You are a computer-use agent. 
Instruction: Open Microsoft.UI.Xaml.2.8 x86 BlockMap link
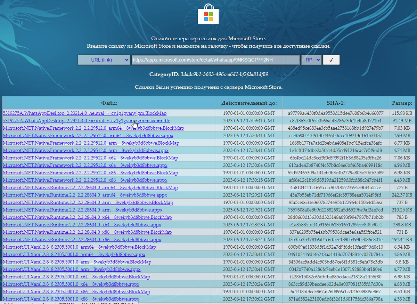click(x=76, y=292)
